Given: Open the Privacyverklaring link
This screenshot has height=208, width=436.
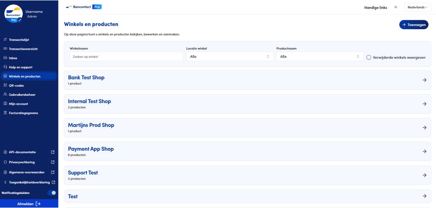Looking at the screenshot, I should [x=22, y=162].
